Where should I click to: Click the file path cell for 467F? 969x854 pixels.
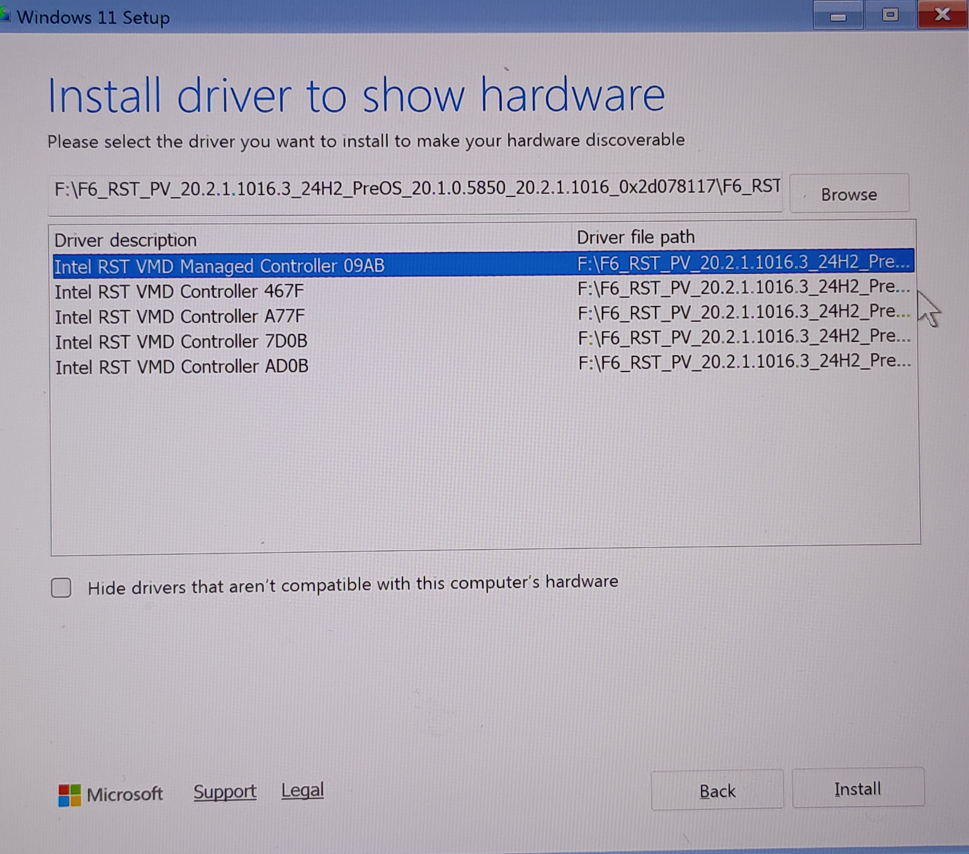click(744, 287)
